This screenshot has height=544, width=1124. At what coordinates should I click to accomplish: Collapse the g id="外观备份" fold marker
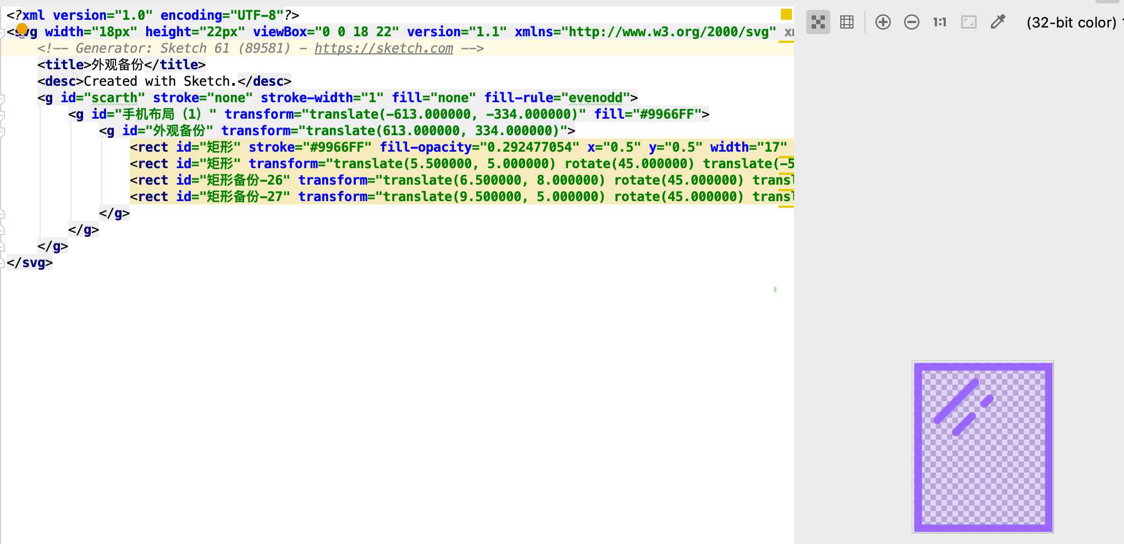pos(2,132)
